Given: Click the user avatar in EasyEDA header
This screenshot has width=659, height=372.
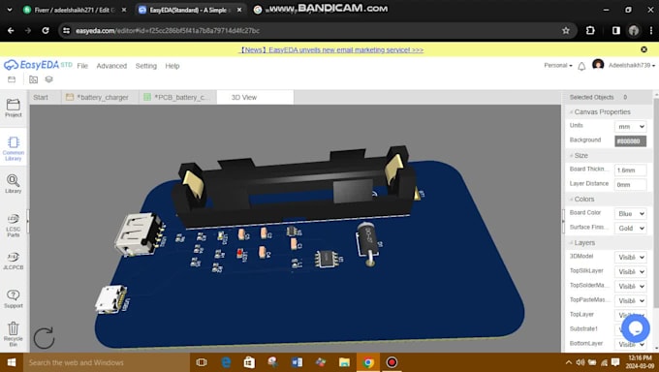Looking at the screenshot, I should pos(598,65).
